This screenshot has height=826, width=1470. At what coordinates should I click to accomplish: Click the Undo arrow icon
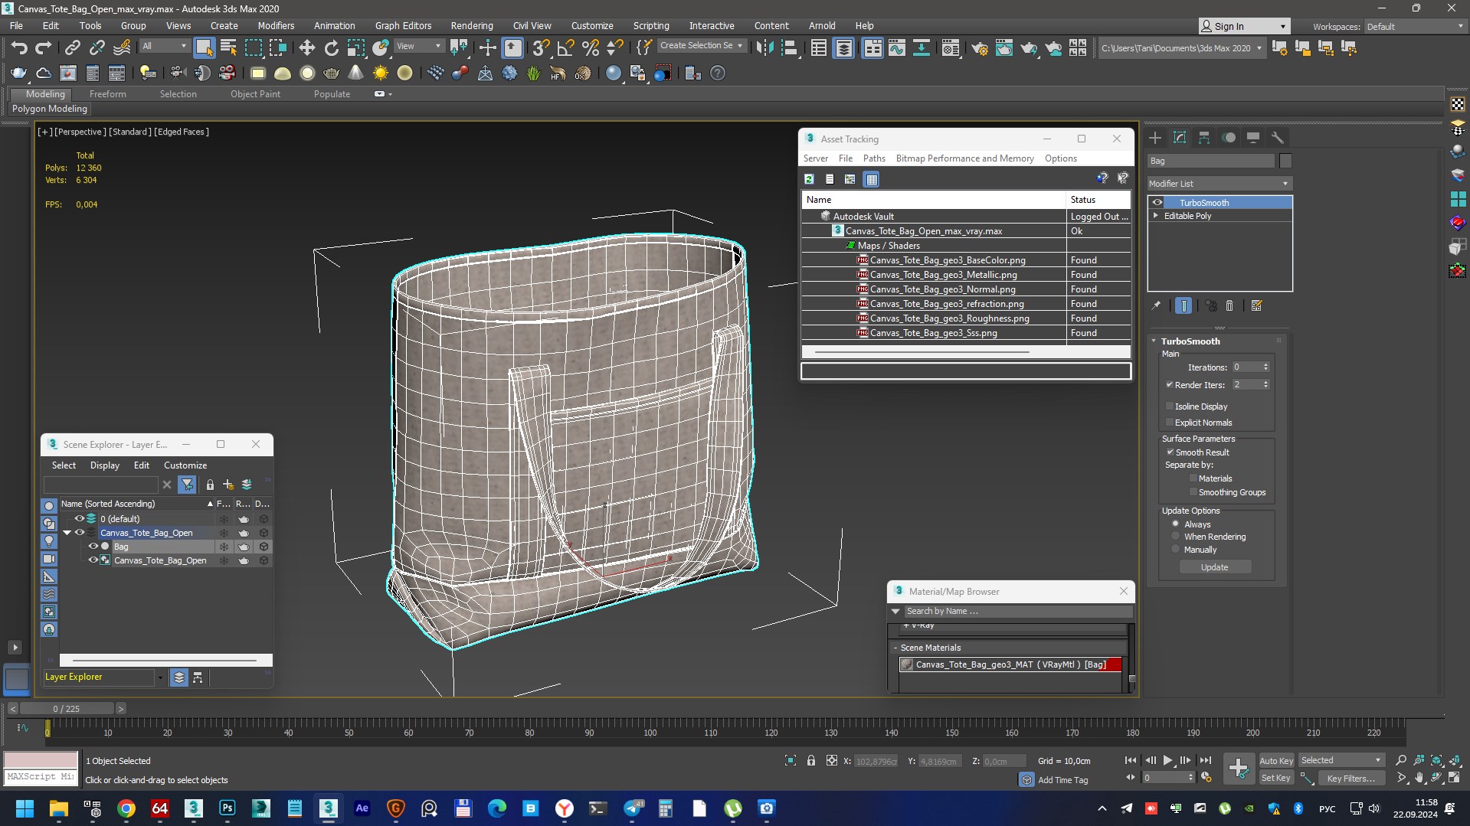pos(19,48)
